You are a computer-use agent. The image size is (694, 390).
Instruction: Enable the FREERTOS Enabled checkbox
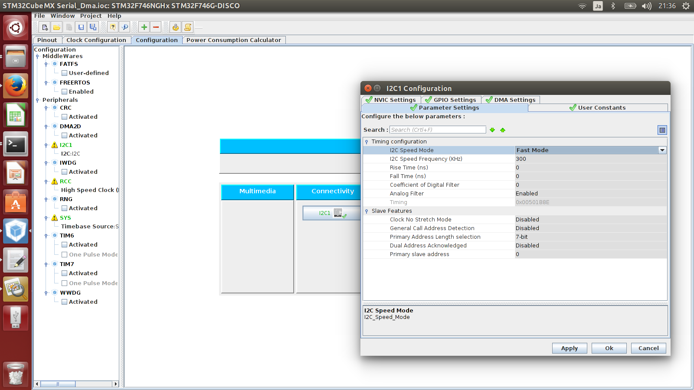64,92
